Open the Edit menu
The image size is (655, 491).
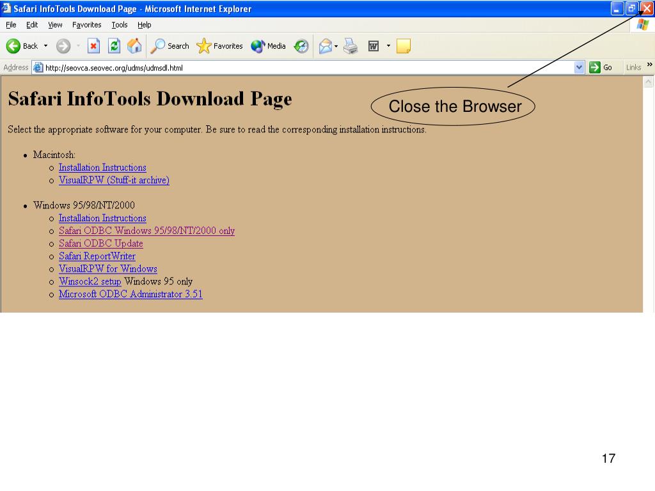pyautogui.click(x=32, y=25)
